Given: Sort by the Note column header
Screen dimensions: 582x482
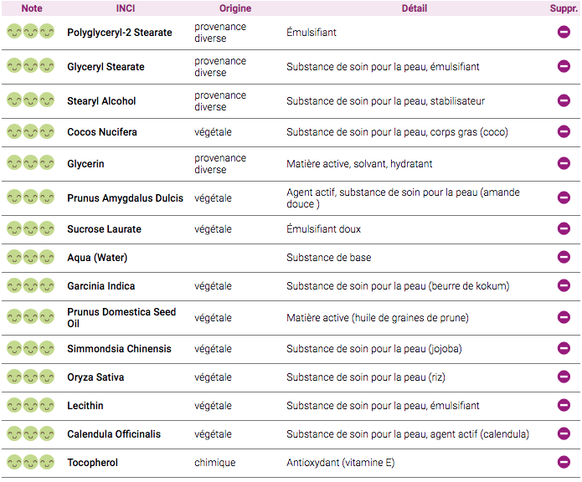Looking at the screenshot, I should 32,8.
